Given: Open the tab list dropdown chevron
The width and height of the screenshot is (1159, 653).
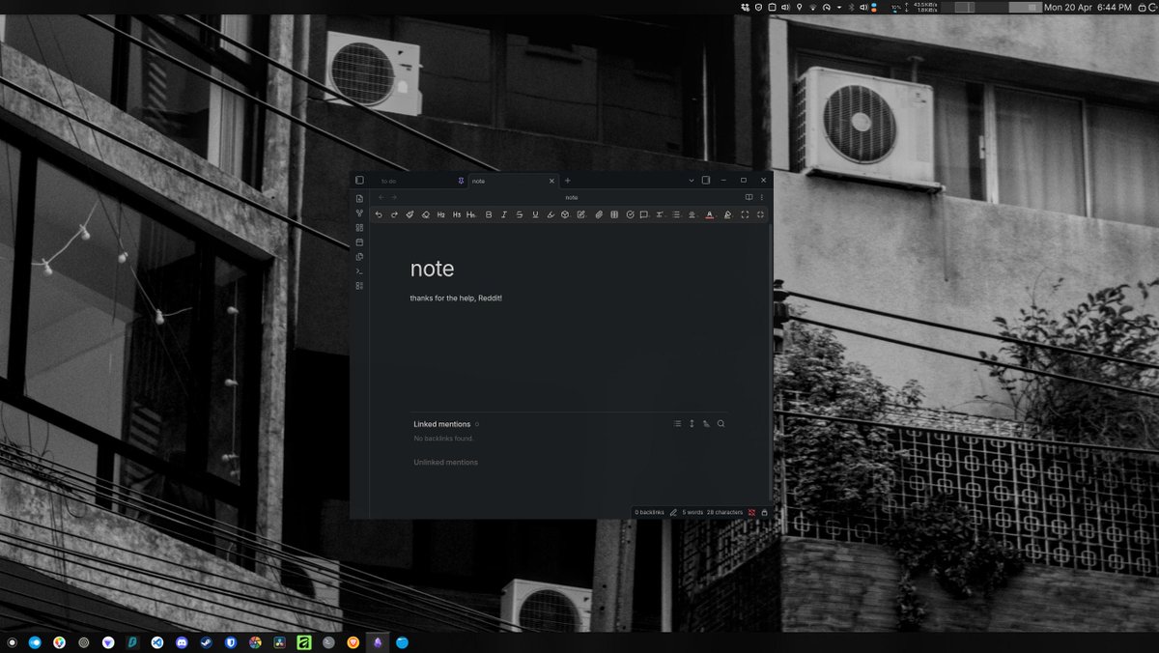Looking at the screenshot, I should click(x=691, y=181).
